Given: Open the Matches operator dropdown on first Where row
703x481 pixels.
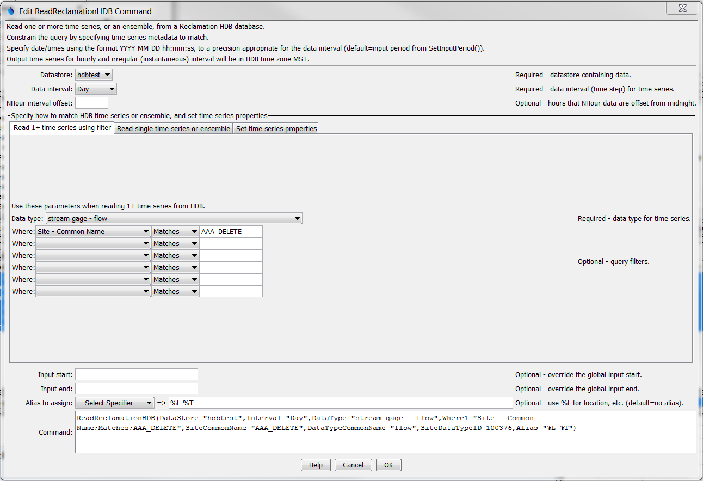Looking at the screenshot, I should click(x=175, y=231).
